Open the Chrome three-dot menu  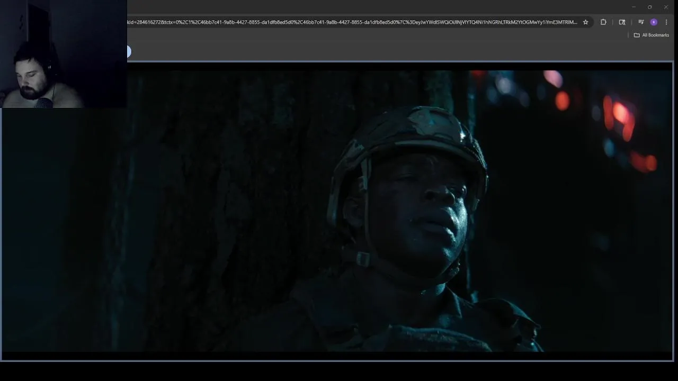coord(666,22)
